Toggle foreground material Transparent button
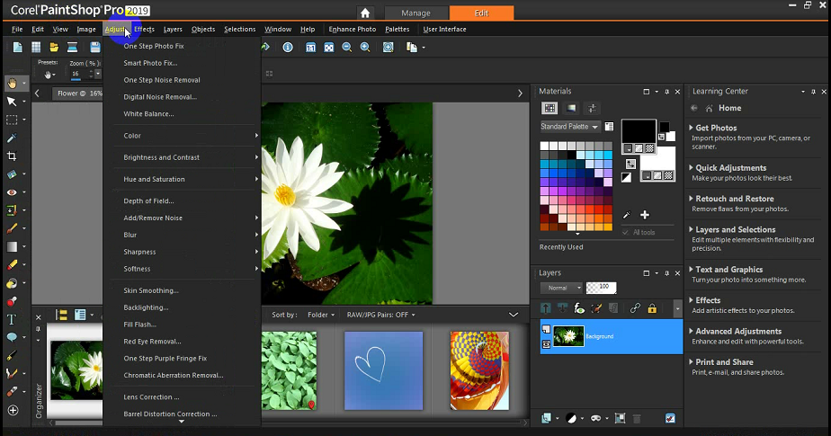Viewport: 831px width, 436px height. coord(649,148)
